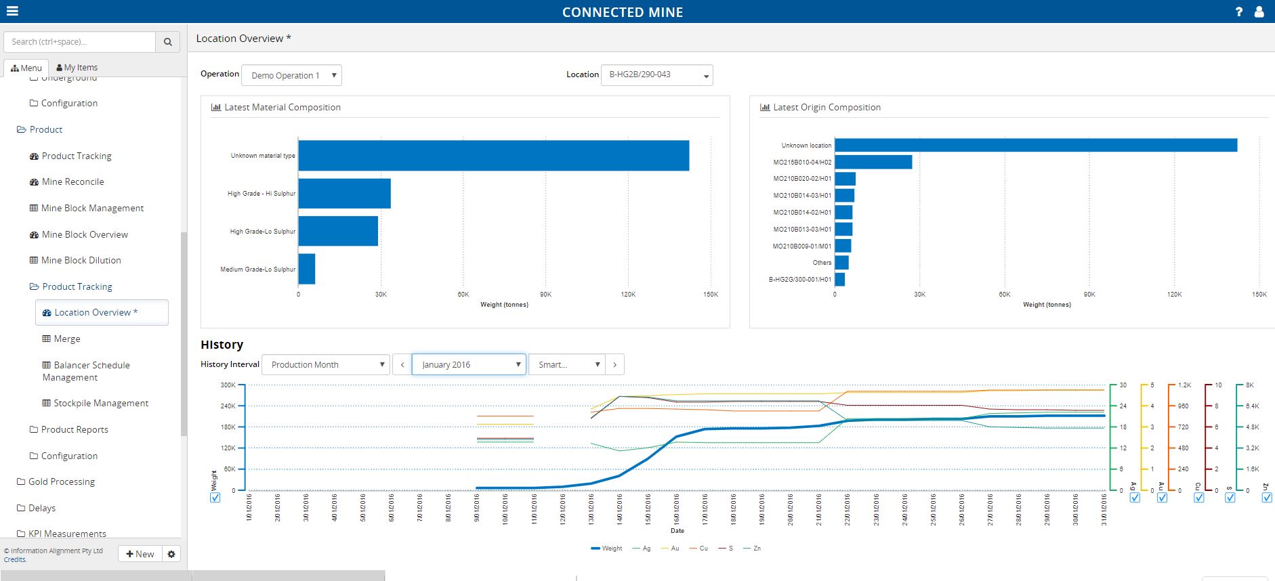Screen dimensions: 1275x581
Task: Collapse the Product Tracking folder
Action: pos(71,286)
